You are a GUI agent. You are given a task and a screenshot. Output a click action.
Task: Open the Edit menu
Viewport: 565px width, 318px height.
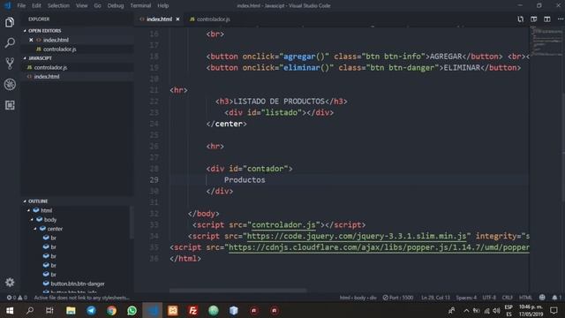(x=36, y=6)
